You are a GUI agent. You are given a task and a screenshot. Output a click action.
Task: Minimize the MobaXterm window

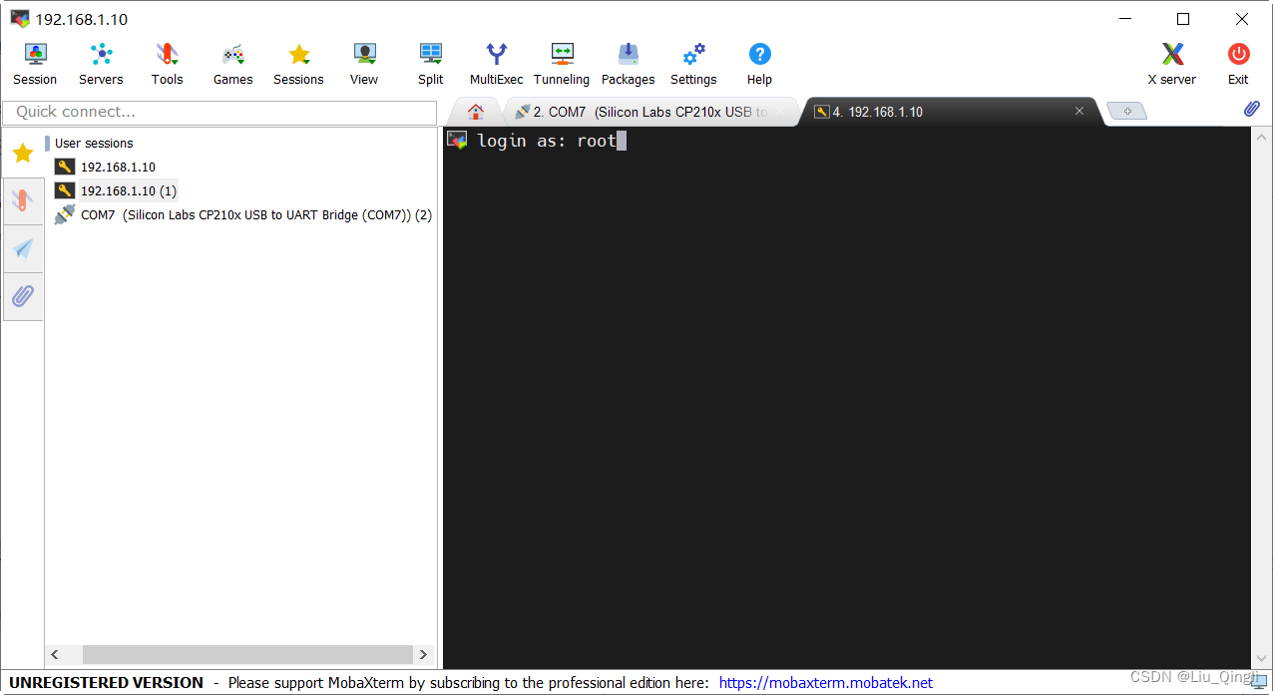1124,19
